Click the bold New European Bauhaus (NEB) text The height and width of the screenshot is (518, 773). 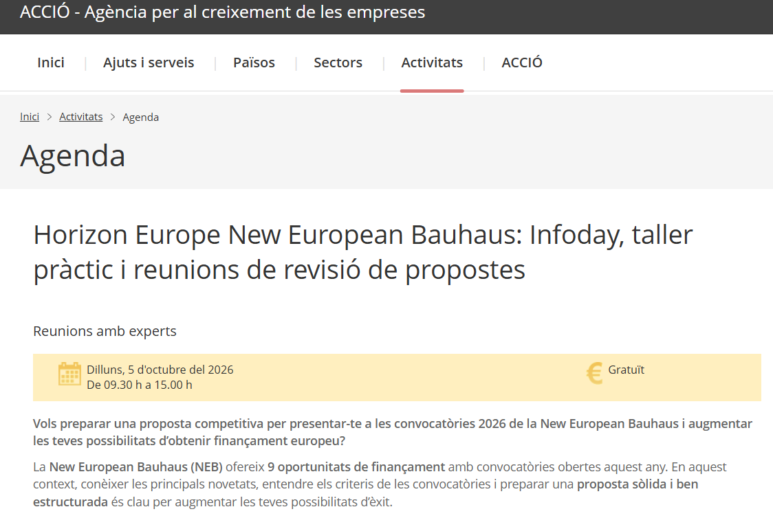[136, 466]
